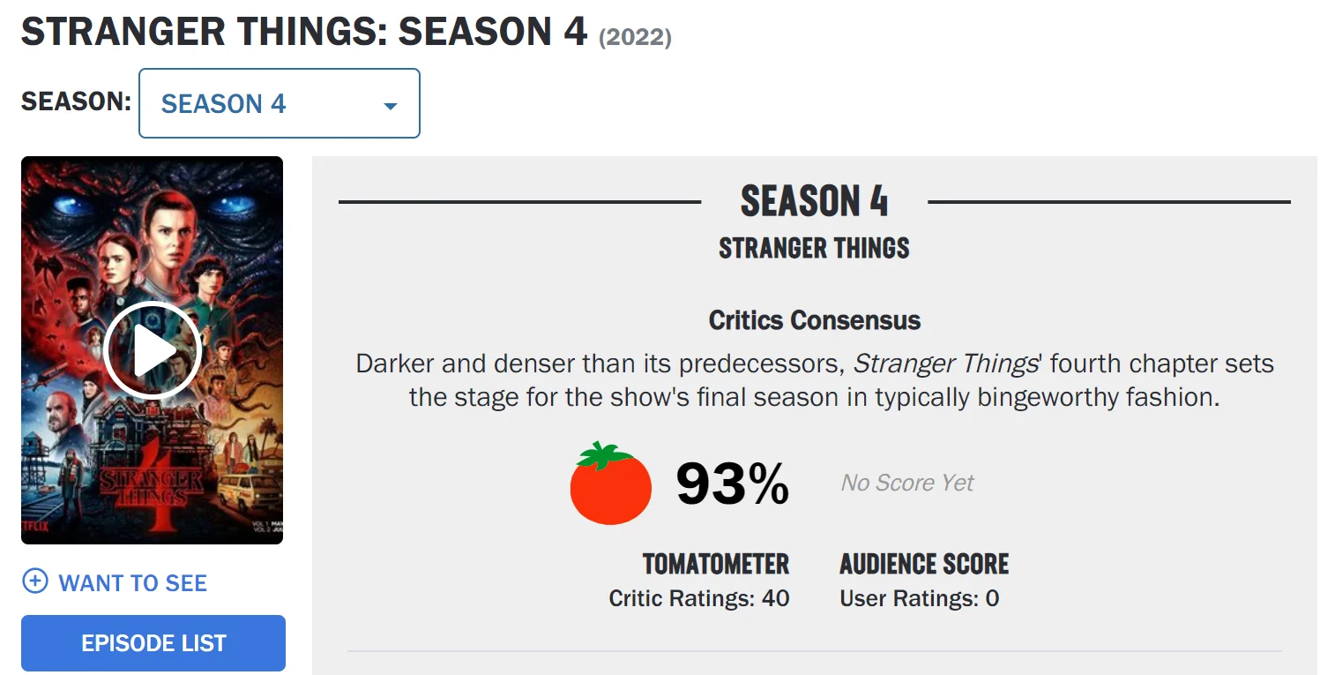Image resolution: width=1320 pixels, height=675 pixels.
Task: Click the SEASON 4 heading in gray panel
Action: click(x=814, y=202)
